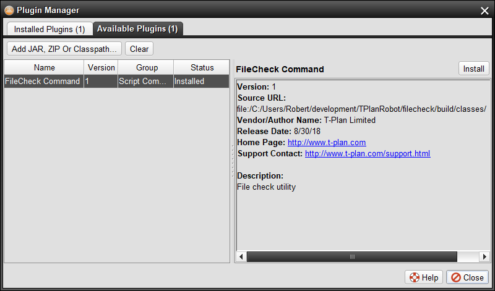Open Help with the lifebuoy button

tap(424, 277)
